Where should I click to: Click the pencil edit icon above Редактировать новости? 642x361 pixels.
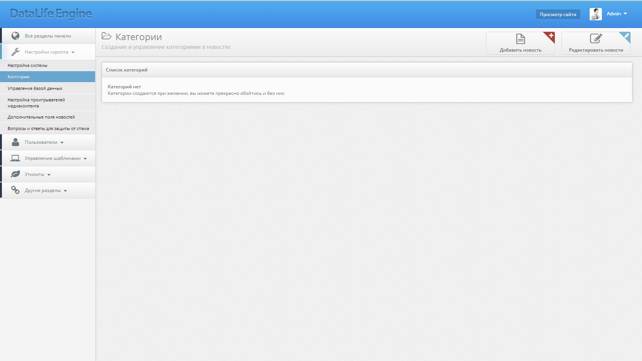pos(596,39)
